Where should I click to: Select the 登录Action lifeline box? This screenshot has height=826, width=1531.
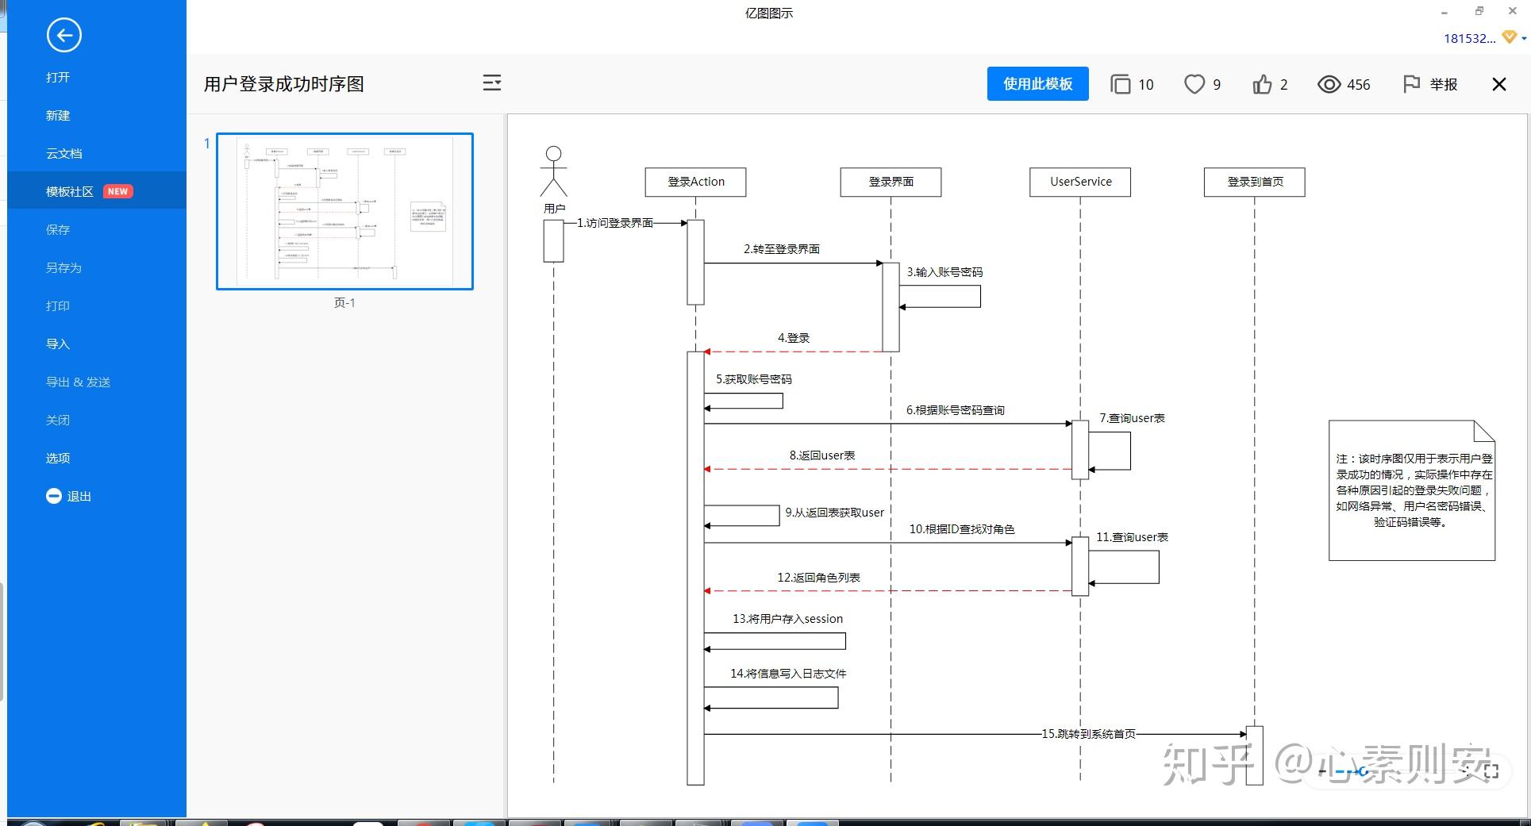(x=696, y=182)
